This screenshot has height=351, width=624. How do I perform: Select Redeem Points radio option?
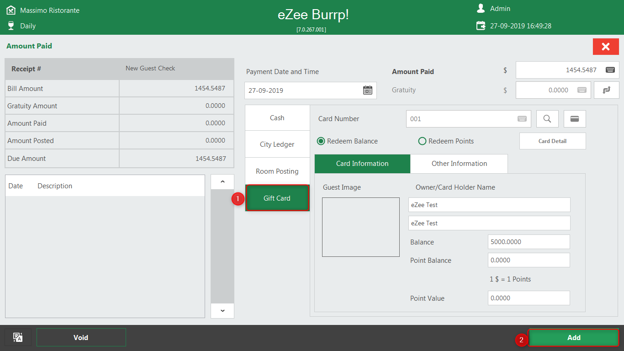tap(446, 141)
